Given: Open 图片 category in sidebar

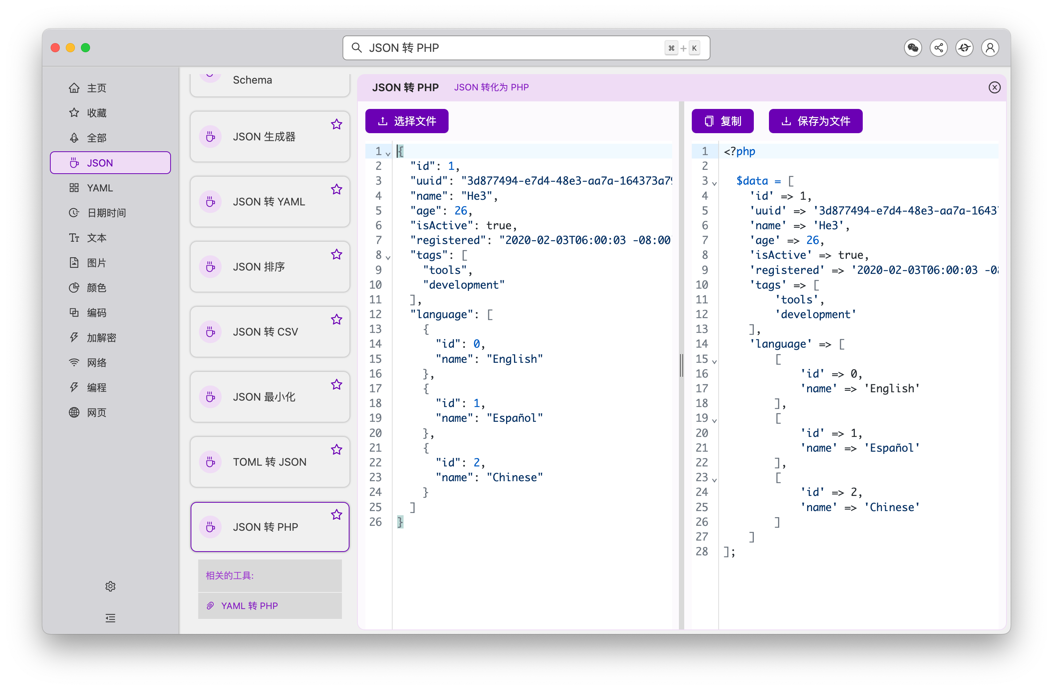Looking at the screenshot, I should coord(110,263).
